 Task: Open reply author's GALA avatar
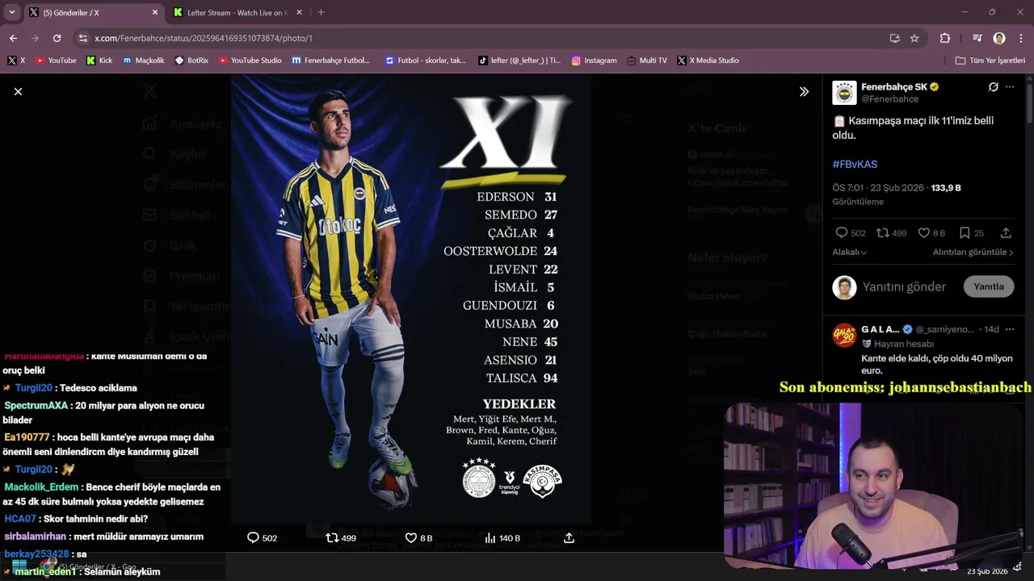tap(844, 335)
